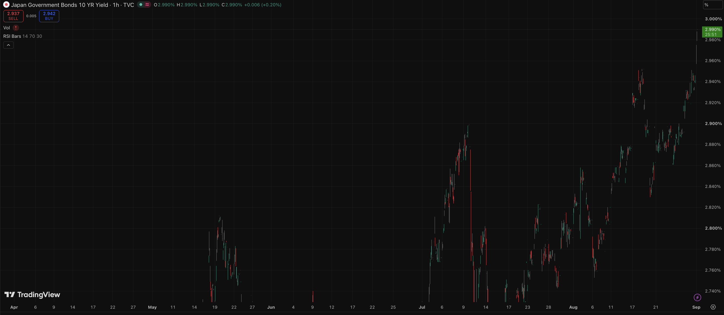Click the green current price label 2.990%
This screenshot has width=724, height=315.
pos(713,32)
